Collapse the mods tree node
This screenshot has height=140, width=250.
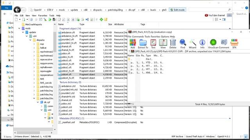[19, 28]
